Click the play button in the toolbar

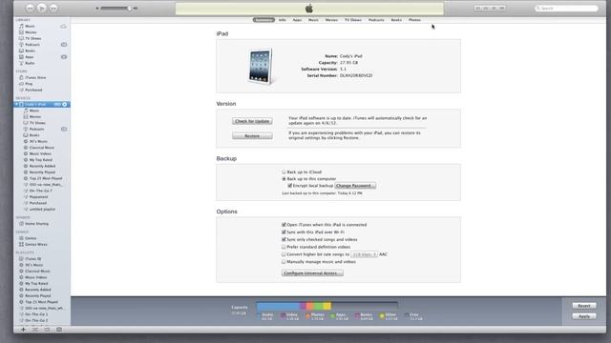[x=42, y=8]
